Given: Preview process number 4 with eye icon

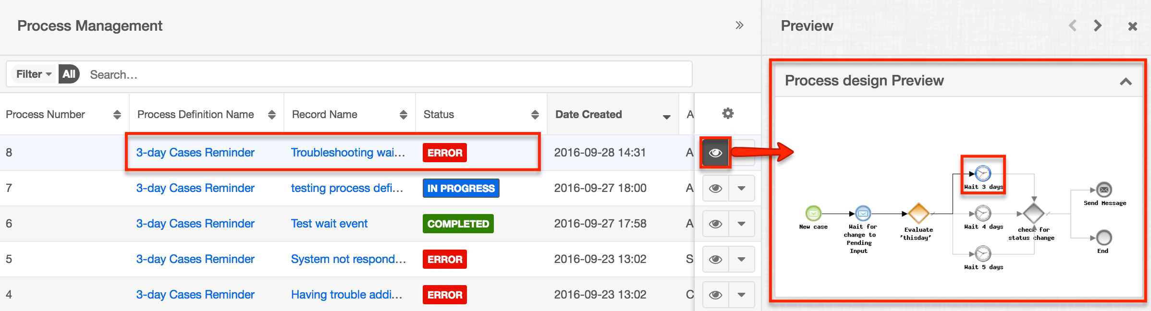Looking at the screenshot, I should point(715,295).
